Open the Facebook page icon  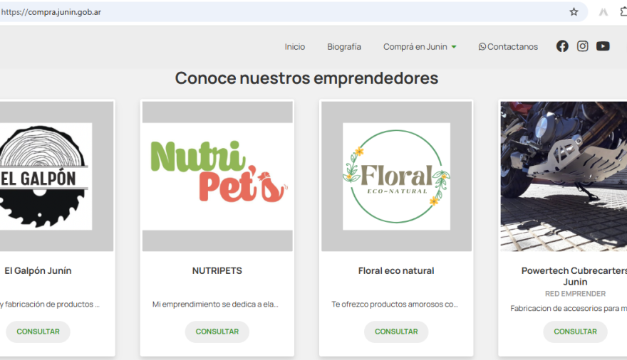click(x=562, y=46)
